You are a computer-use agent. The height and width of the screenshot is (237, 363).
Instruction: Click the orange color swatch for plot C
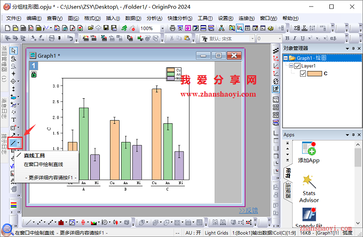coord(314,74)
